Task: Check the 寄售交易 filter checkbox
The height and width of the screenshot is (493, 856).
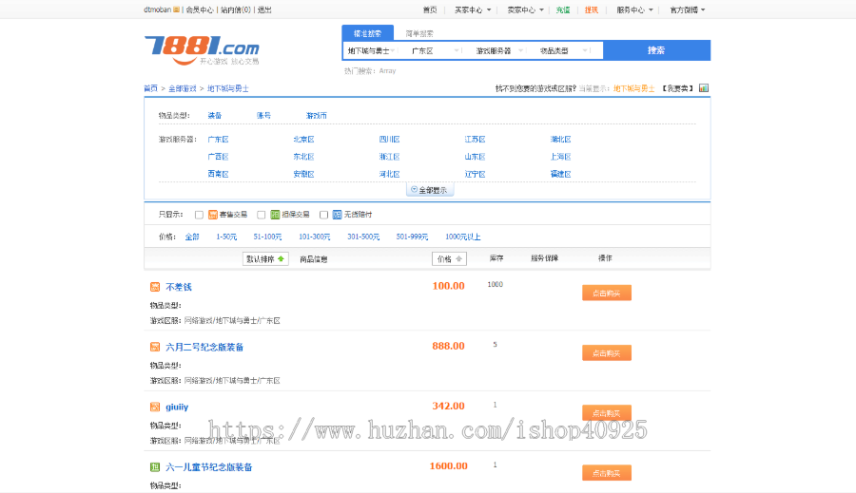Action: [199, 215]
